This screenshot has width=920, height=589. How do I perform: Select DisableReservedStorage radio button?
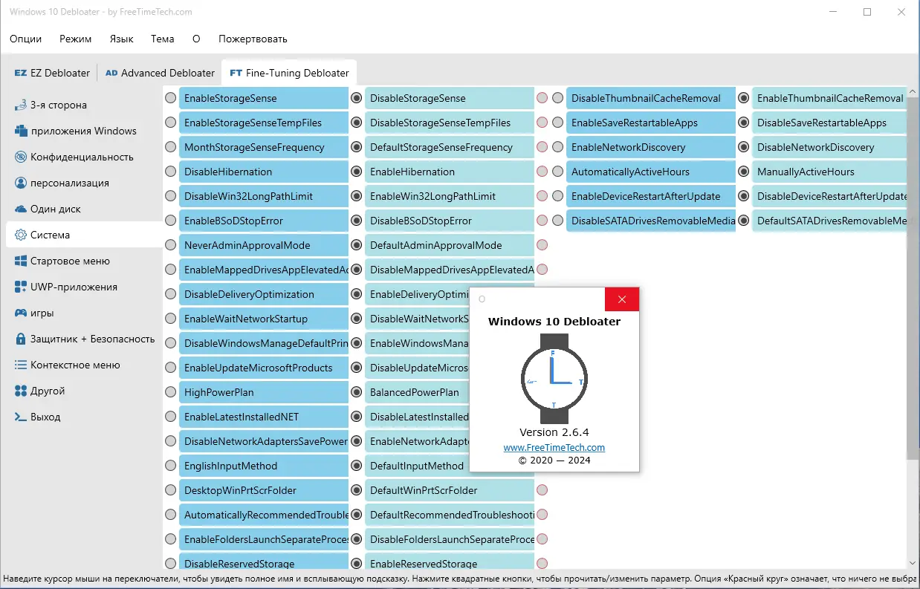click(x=171, y=564)
